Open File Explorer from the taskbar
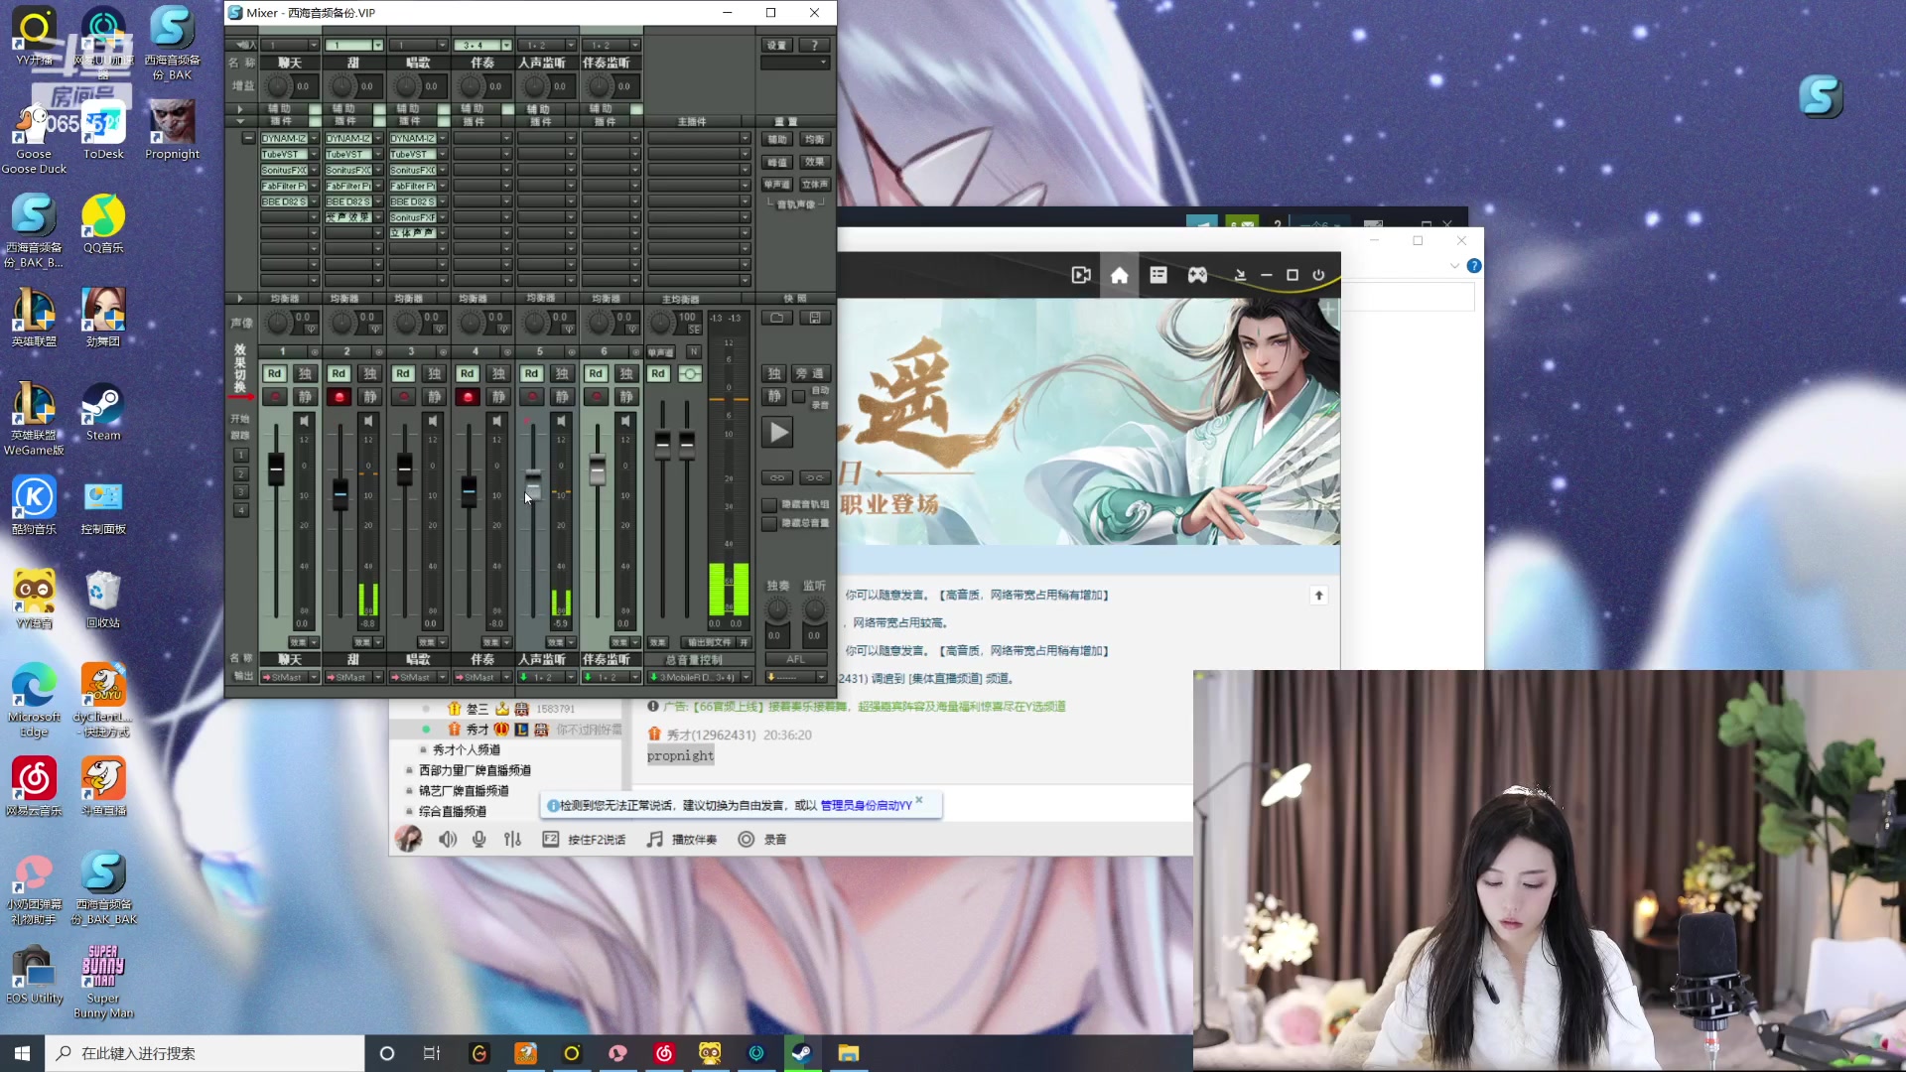 coord(849,1053)
